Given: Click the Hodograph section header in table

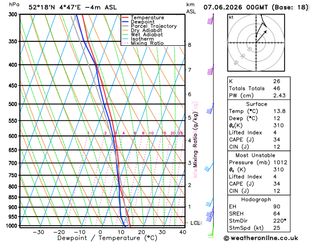Looking at the screenshot, I should [x=256, y=200].
